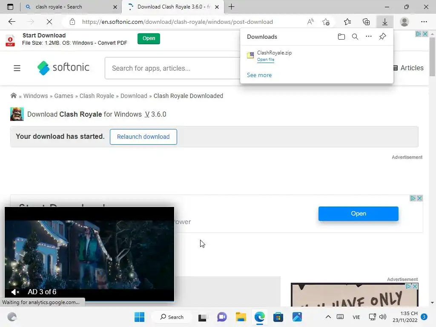Open Collections in the Edge toolbar
The image size is (436, 327).
click(366, 22)
